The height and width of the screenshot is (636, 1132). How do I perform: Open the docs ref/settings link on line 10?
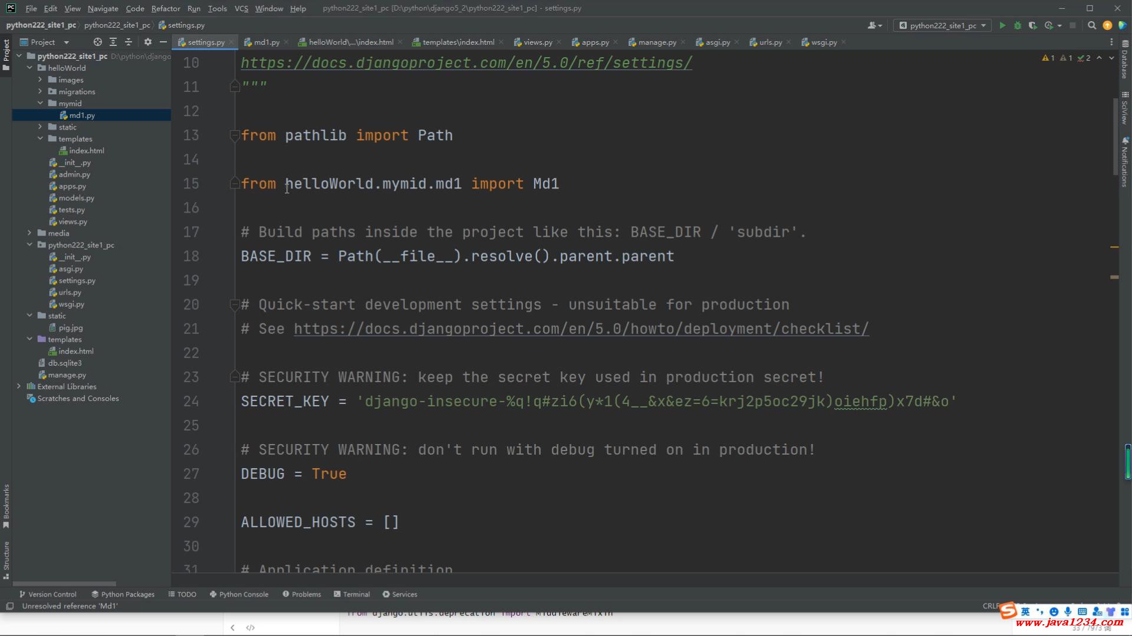[466, 62]
